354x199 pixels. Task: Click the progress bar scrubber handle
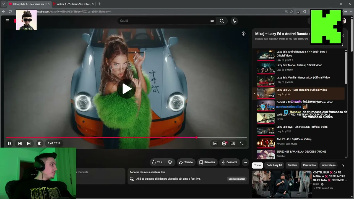point(196,137)
